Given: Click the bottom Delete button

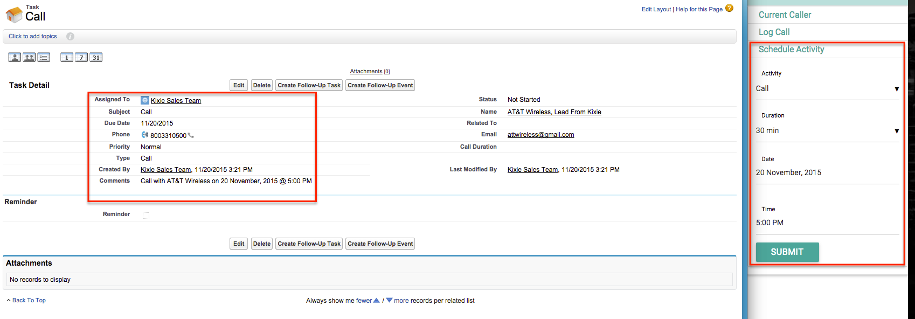Looking at the screenshot, I should (262, 244).
